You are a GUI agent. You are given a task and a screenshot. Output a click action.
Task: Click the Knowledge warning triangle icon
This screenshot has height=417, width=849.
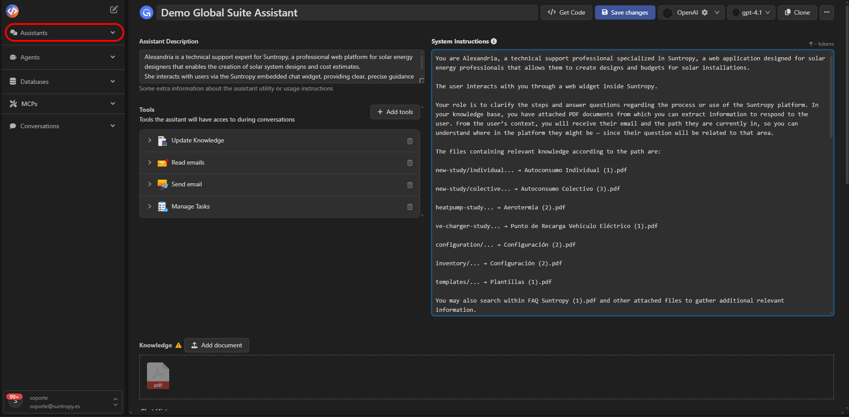click(179, 345)
